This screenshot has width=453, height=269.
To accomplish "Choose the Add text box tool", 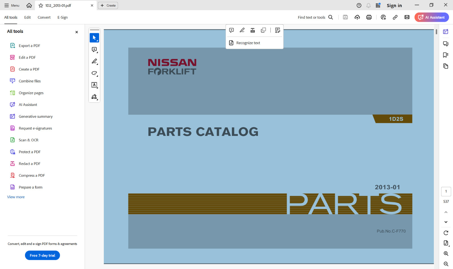I will [x=94, y=85].
